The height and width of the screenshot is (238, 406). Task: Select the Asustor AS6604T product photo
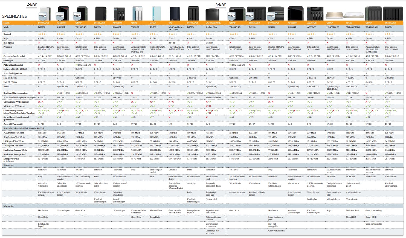tap(315, 13)
